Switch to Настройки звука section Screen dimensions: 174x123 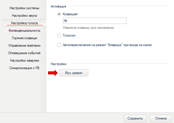24,16
